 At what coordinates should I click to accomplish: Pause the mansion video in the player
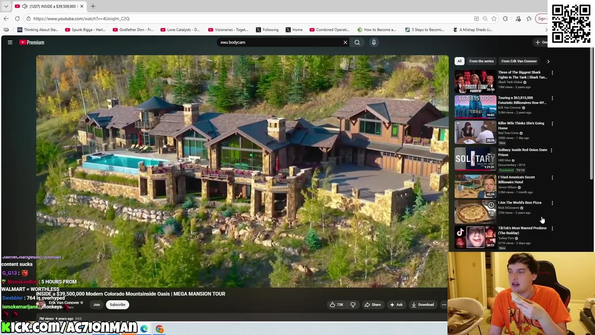[x=242, y=171]
